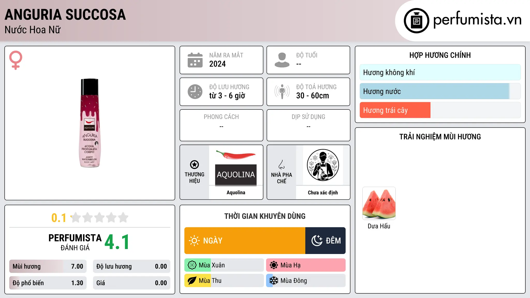This screenshot has height=298, width=530.
Task: Click the sun icon for Mùa Hạ
Action: (274, 265)
